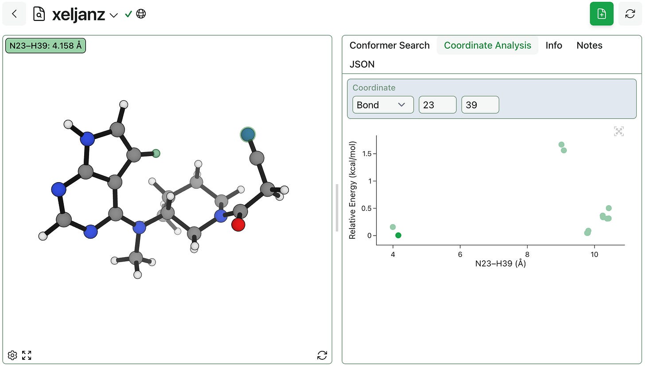The width and height of the screenshot is (645, 366).
Task: Click the highest energy data point near 1.7
Action: [x=561, y=145]
